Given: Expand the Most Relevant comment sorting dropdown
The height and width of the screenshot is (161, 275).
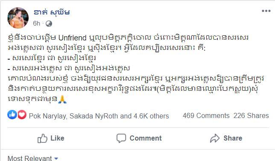Looking at the screenshot, I should click(32, 158).
